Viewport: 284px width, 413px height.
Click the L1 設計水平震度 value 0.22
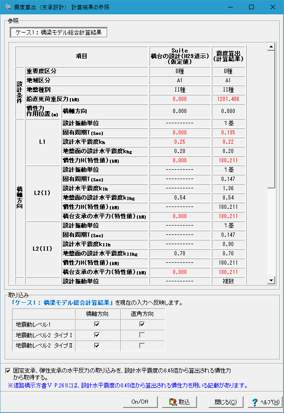point(228,142)
